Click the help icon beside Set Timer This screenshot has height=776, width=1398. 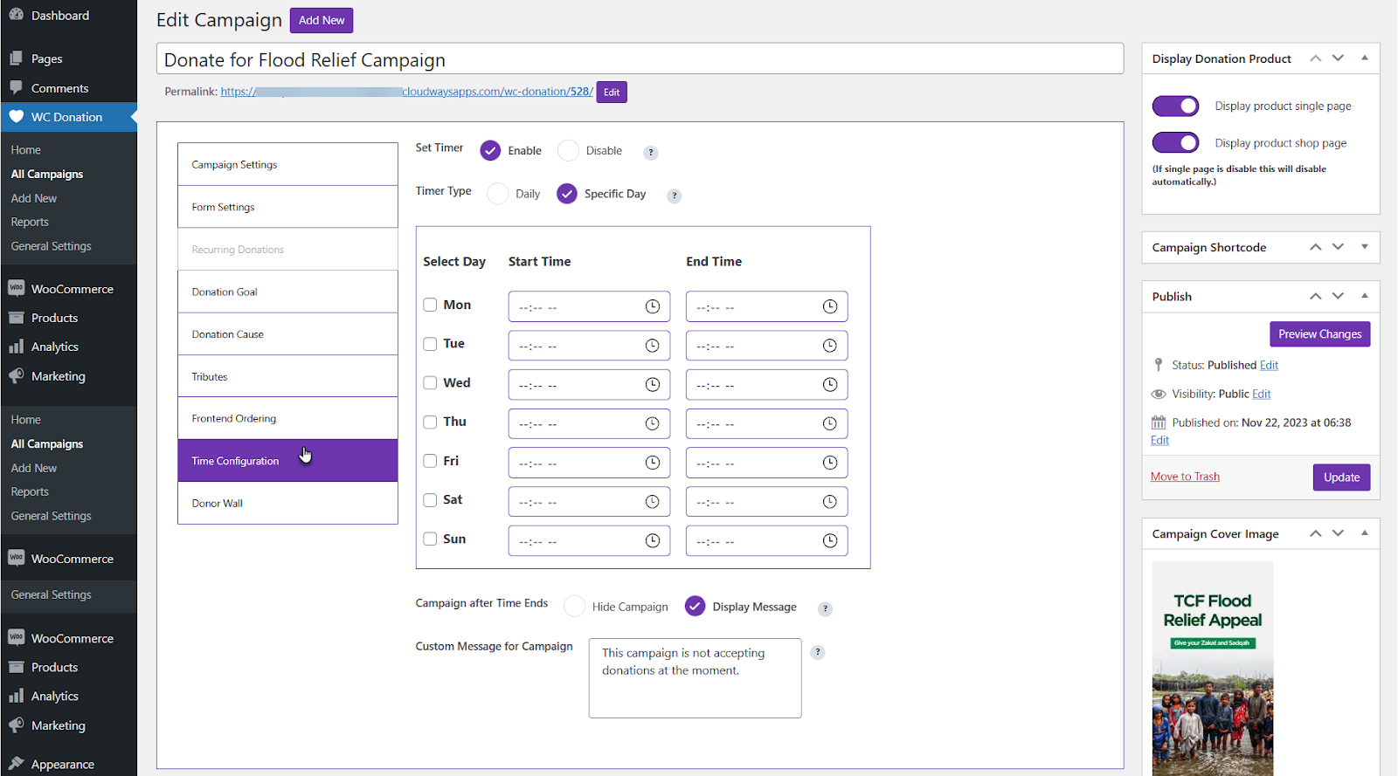(x=650, y=153)
